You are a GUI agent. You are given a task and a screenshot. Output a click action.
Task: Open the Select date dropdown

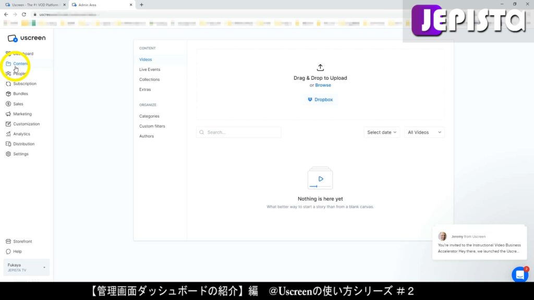[381, 132]
